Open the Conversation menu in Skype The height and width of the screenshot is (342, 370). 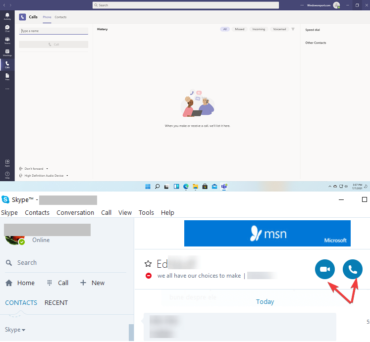click(x=75, y=213)
